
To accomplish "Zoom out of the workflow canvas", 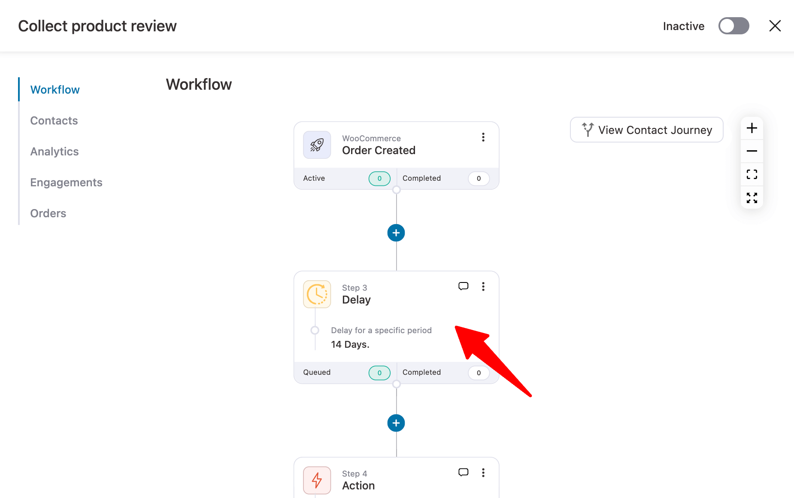I will coord(752,151).
